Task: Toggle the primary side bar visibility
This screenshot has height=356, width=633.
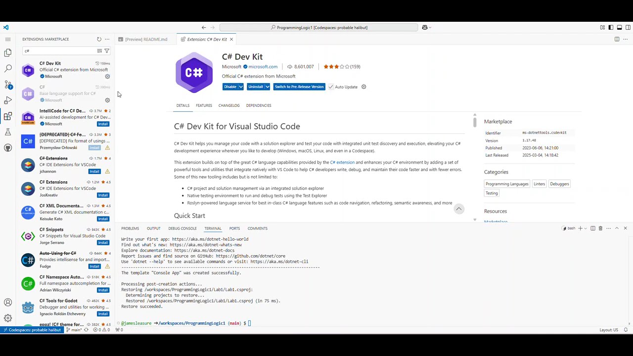Action: click(x=611, y=28)
